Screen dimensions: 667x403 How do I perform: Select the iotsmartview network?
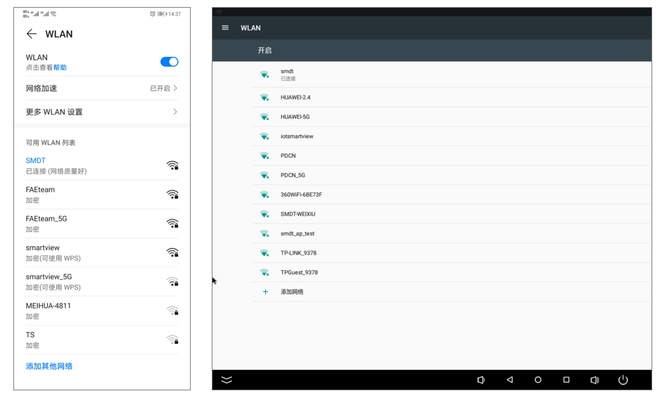point(451,136)
